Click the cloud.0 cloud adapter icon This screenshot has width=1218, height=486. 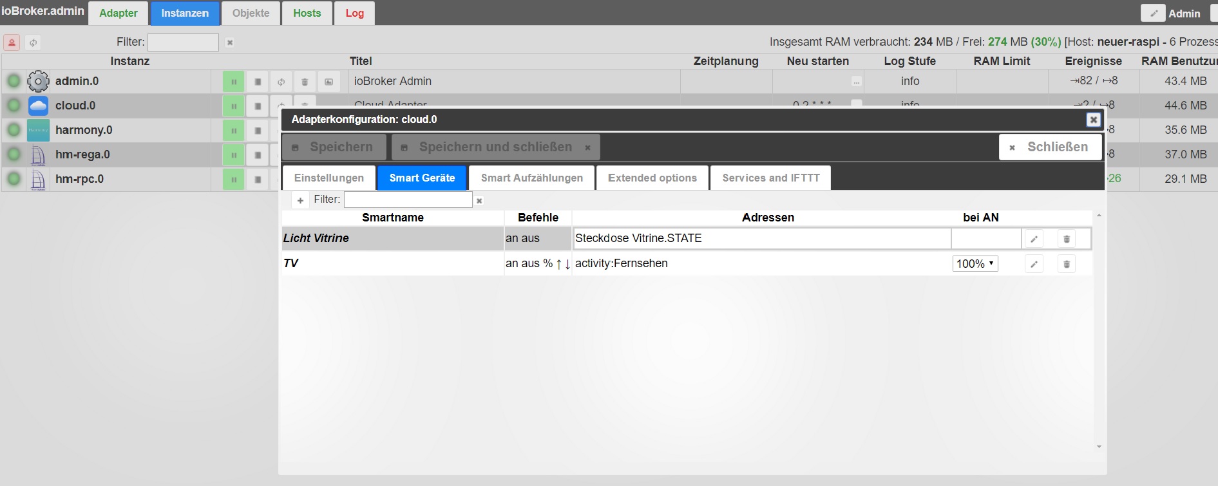(39, 106)
